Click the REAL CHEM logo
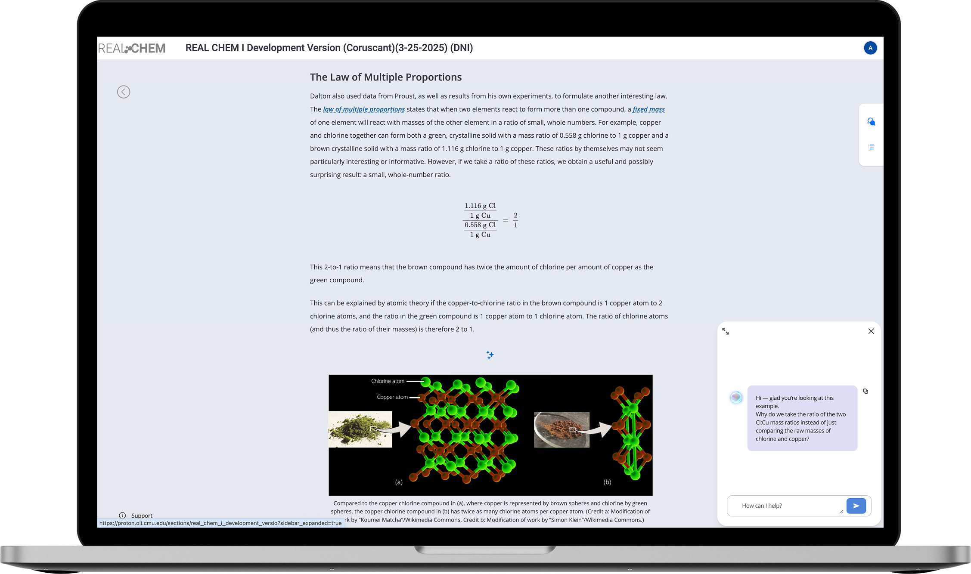971x574 pixels. click(132, 48)
